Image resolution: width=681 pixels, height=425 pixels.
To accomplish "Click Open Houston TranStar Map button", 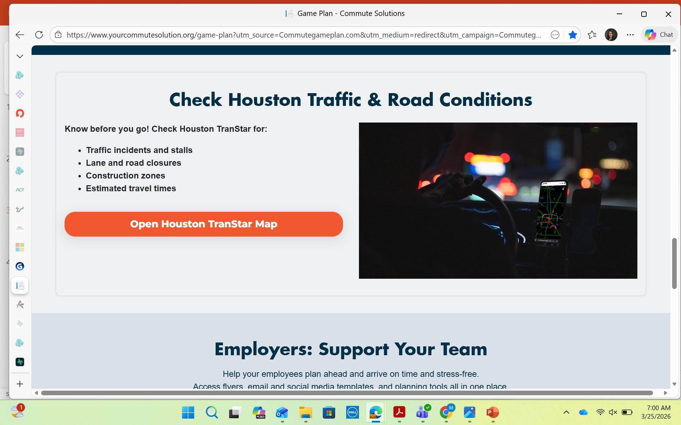I will click(x=204, y=224).
